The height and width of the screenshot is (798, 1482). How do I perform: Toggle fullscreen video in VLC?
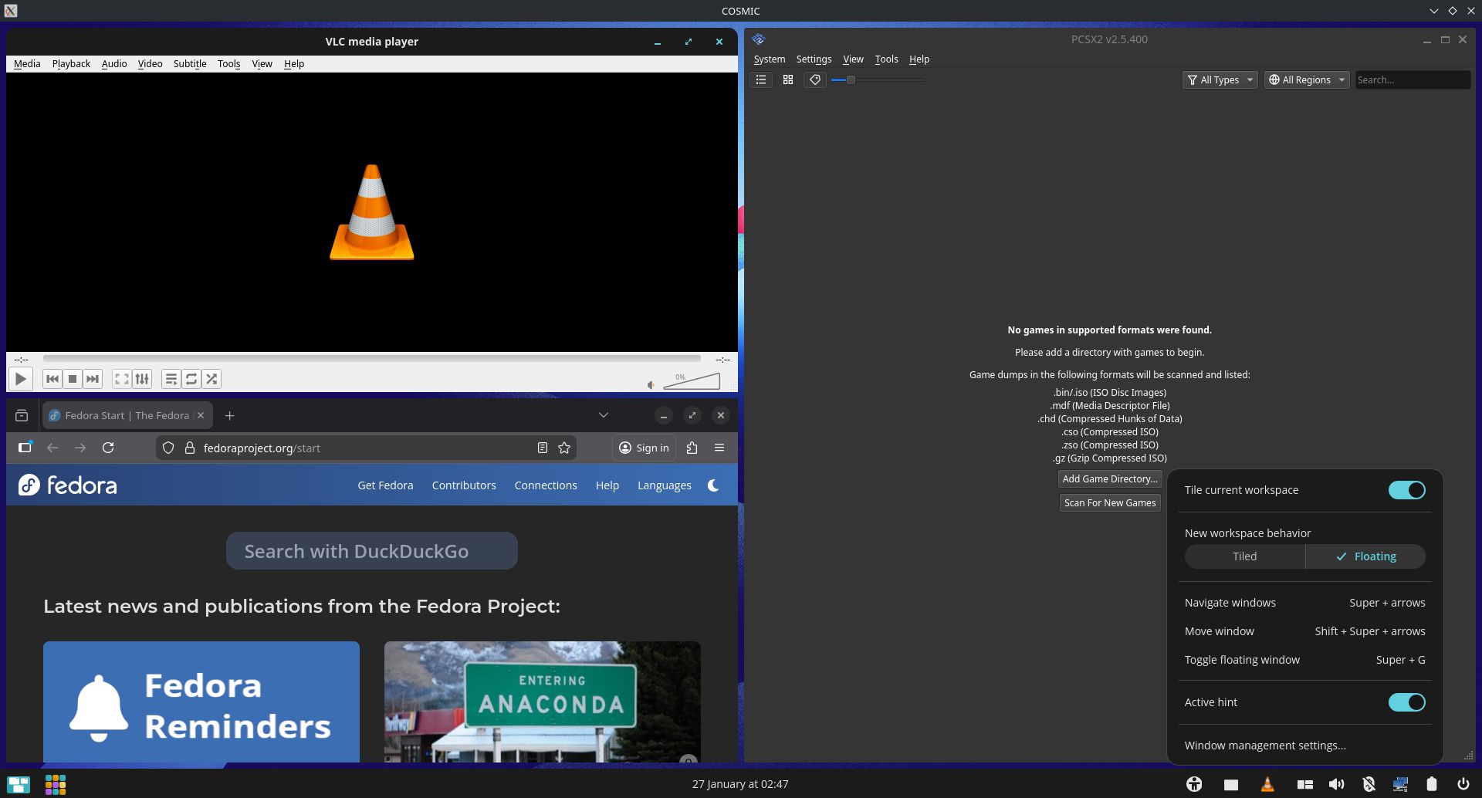click(x=122, y=379)
